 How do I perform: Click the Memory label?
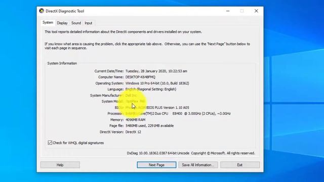pos(117,120)
